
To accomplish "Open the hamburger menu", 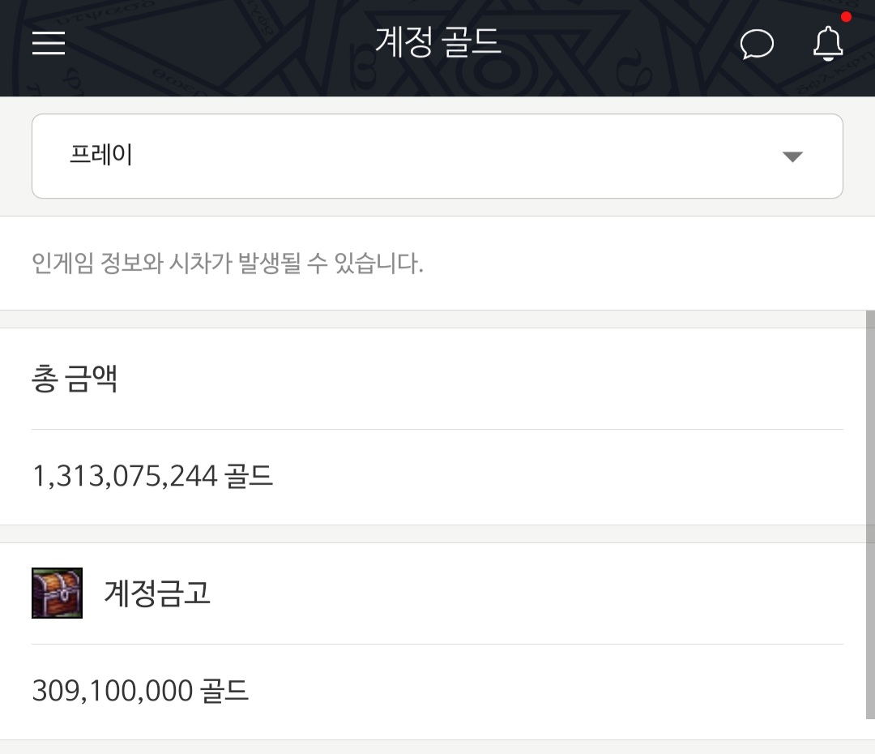I will [49, 43].
